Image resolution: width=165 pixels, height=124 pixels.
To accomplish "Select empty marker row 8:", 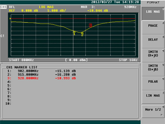I will [x=9, y=96].
